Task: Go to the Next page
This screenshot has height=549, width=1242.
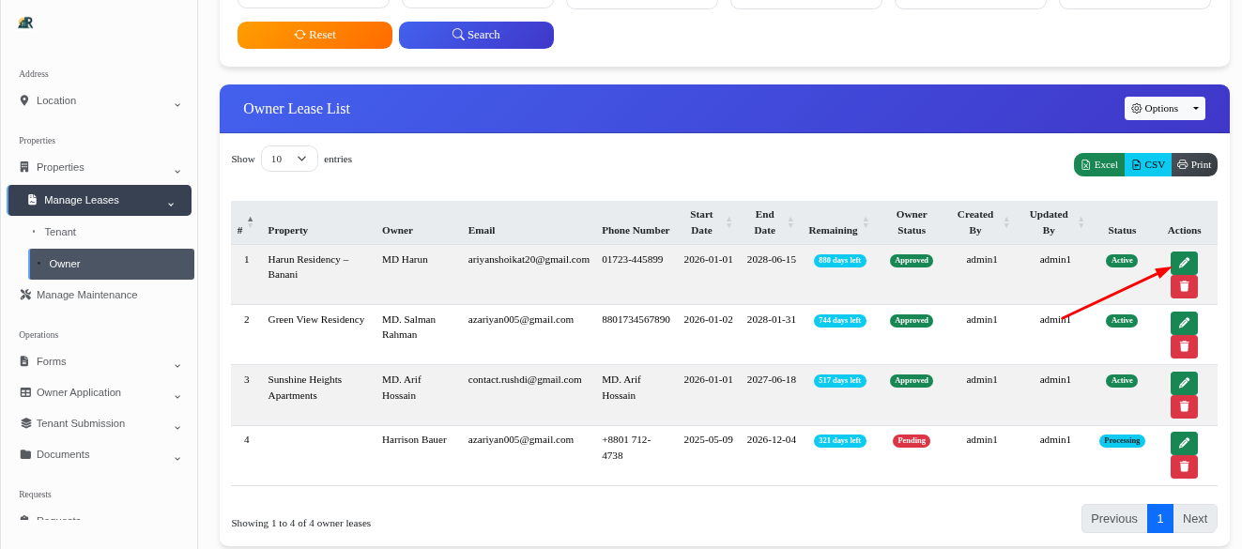Action: (1194, 519)
